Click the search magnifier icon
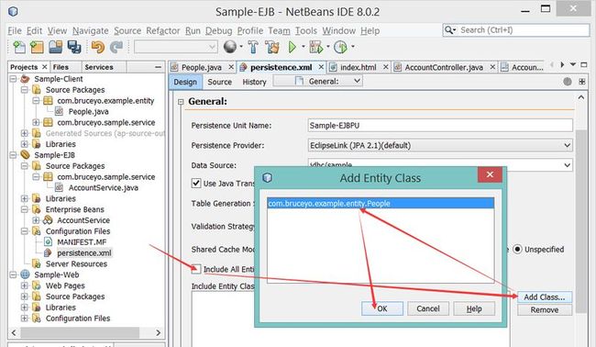Viewport: 596px width, 347px height. (449, 30)
